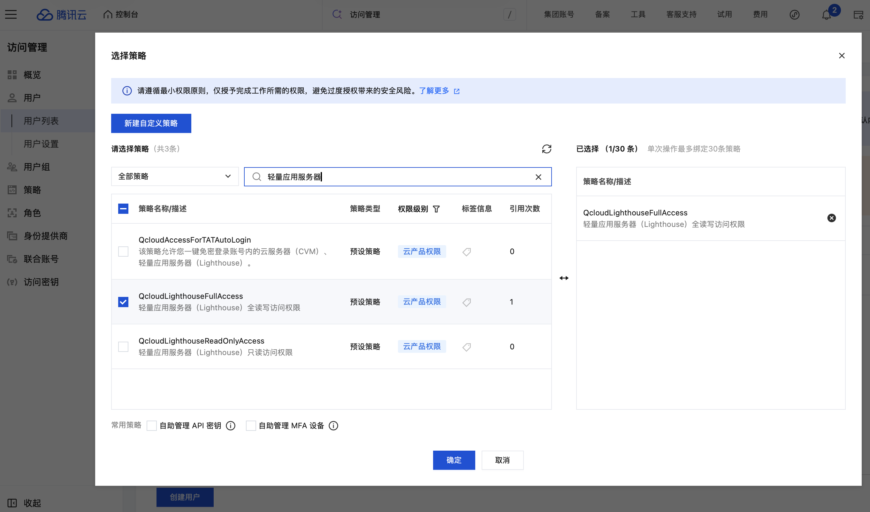Click the 引用次数 column header
This screenshot has height=512, width=870.
(x=525, y=209)
